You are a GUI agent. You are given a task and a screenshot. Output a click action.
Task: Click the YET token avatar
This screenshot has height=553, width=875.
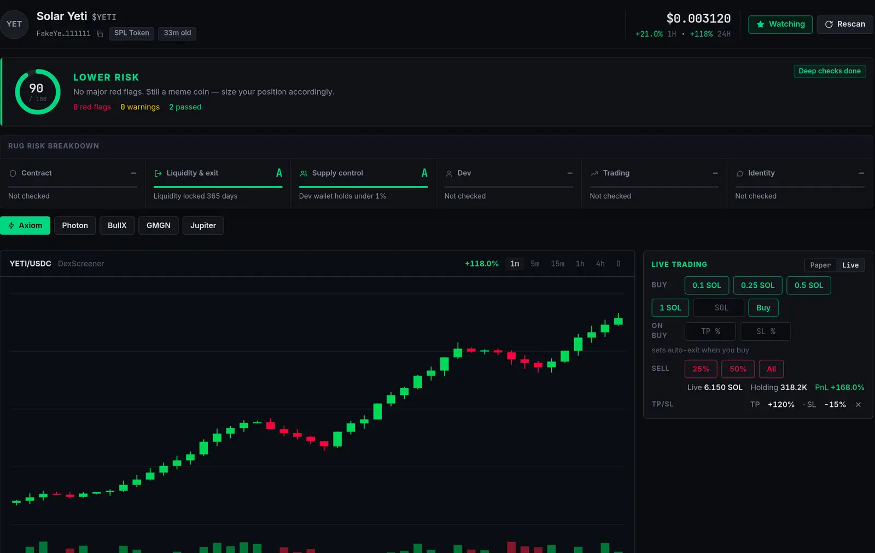click(14, 24)
